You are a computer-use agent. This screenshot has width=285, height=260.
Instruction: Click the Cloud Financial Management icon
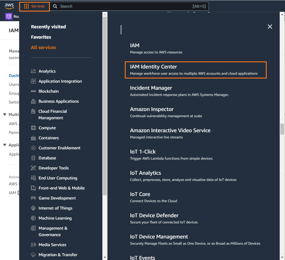[33, 111]
